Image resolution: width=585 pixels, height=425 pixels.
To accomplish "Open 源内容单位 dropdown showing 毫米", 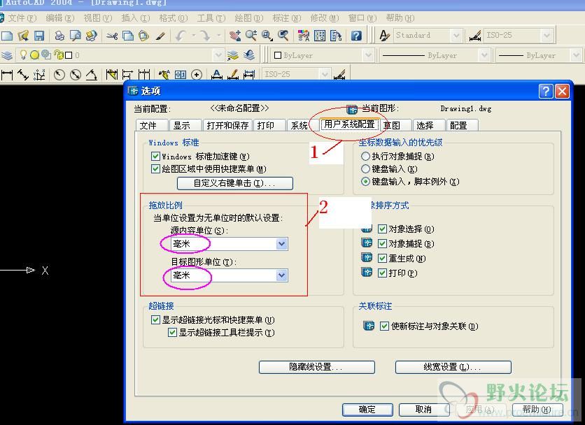I will 229,244.
